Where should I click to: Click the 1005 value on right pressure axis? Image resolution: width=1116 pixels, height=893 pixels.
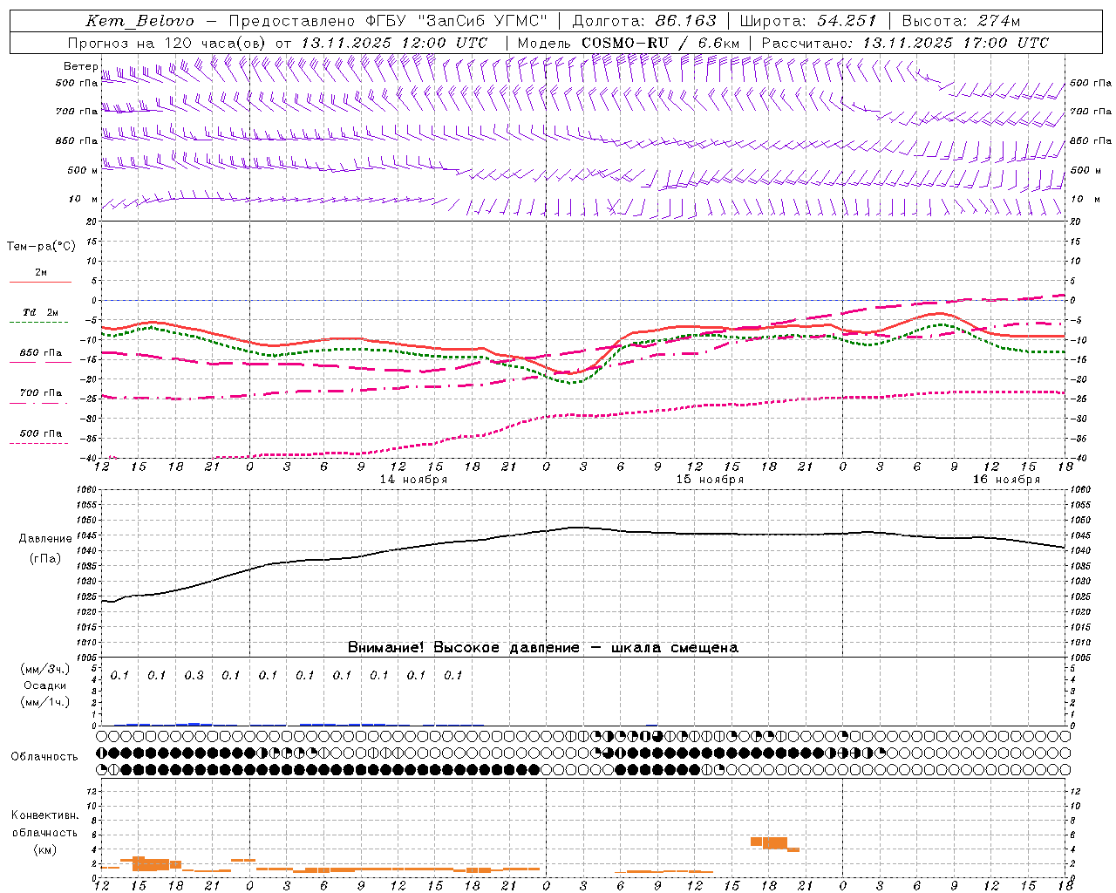pyautogui.click(x=1080, y=658)
